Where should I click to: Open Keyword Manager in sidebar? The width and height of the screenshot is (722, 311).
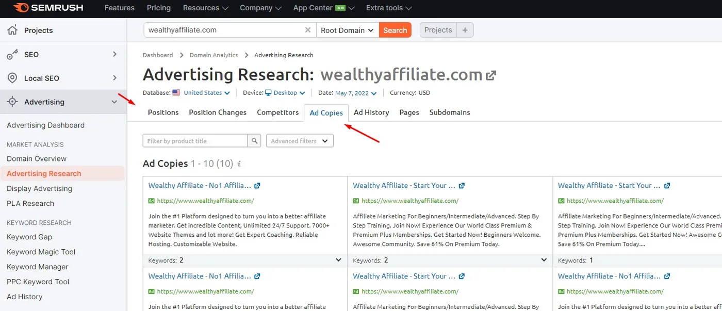click(x=37, y=267)
